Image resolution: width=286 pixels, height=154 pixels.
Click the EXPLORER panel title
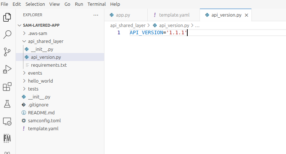[33, 15]
